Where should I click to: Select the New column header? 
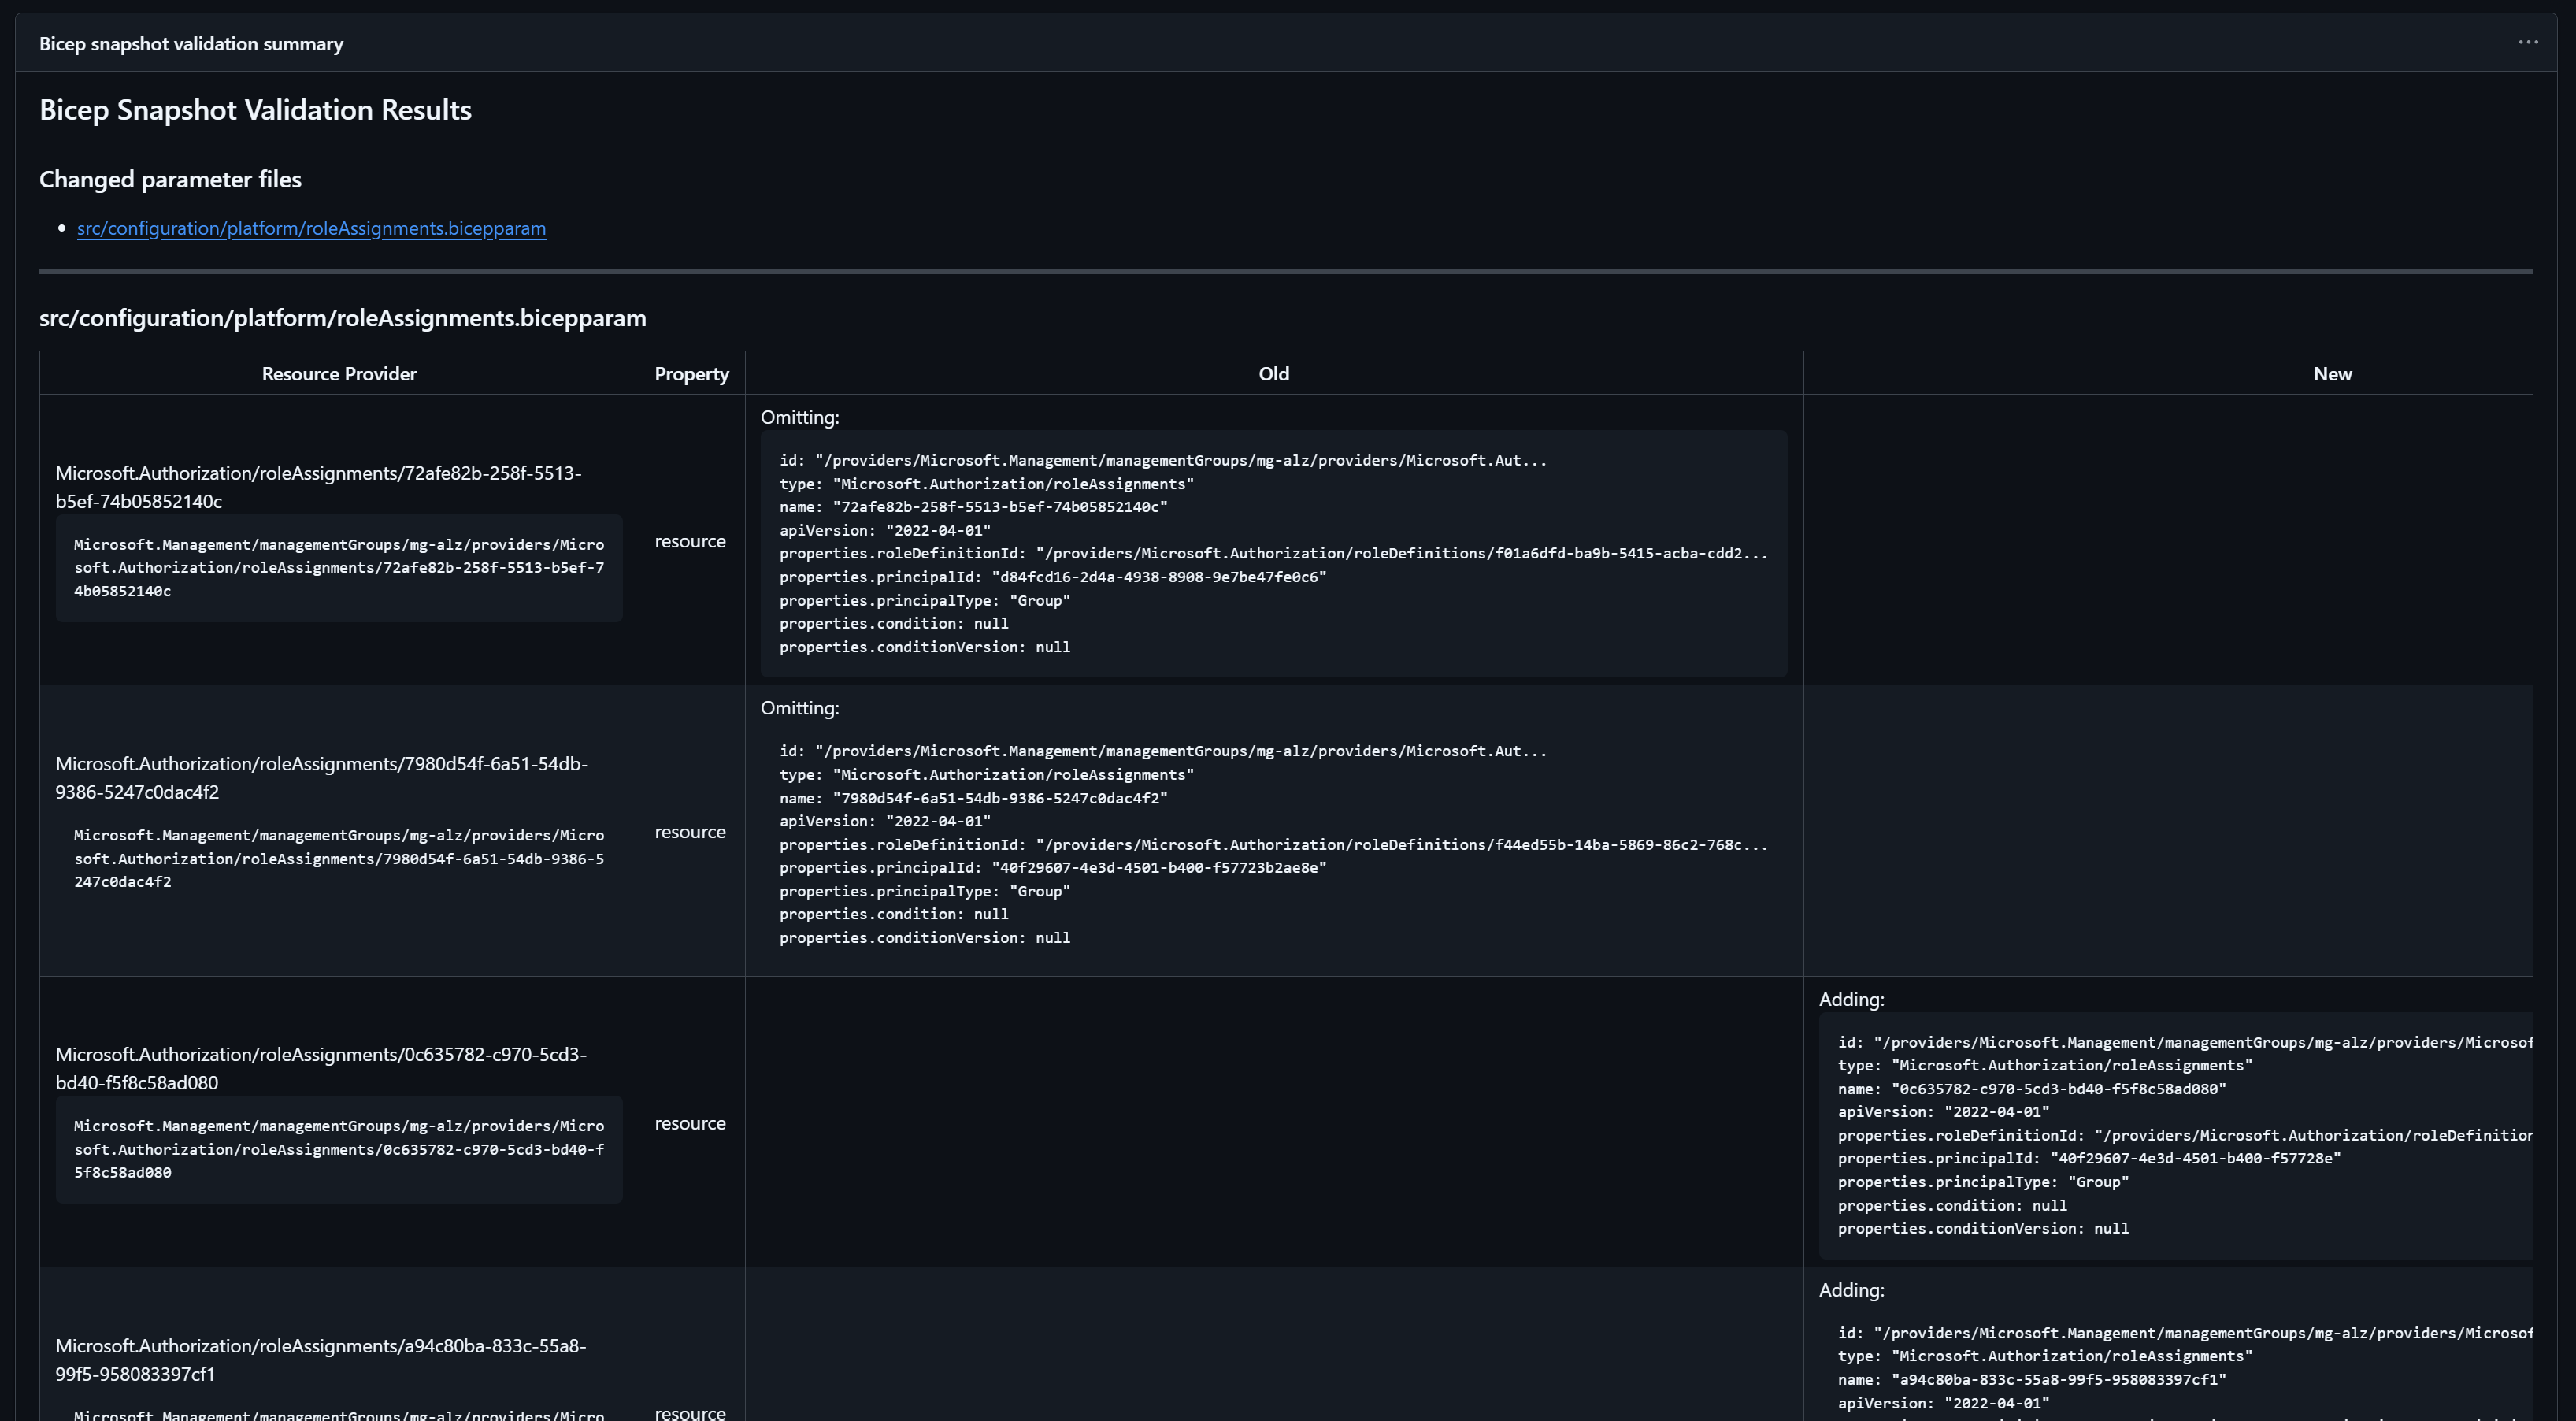(2332, 373)
